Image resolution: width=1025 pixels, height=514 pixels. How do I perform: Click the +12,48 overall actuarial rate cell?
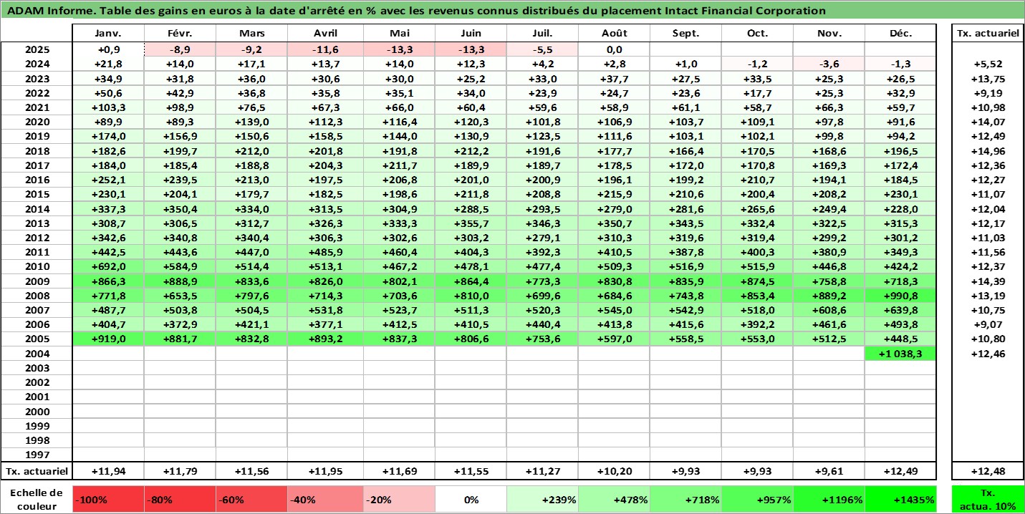coord(988,471)
